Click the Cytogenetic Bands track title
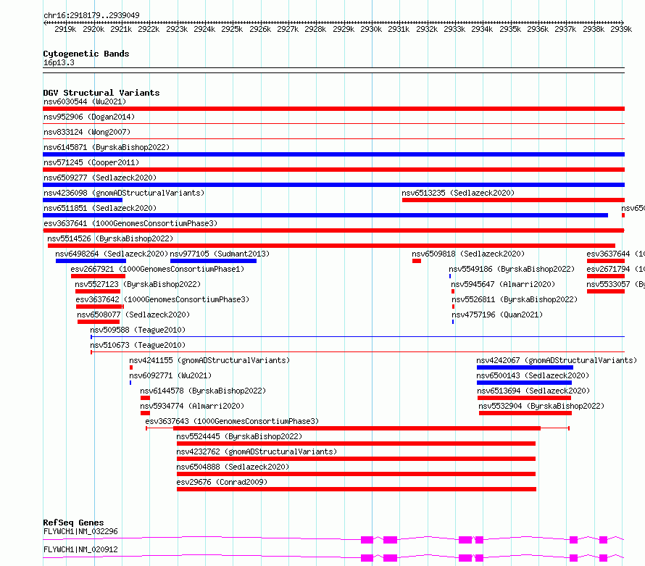This screenshot has height=566, width=645. click(86, 54)
